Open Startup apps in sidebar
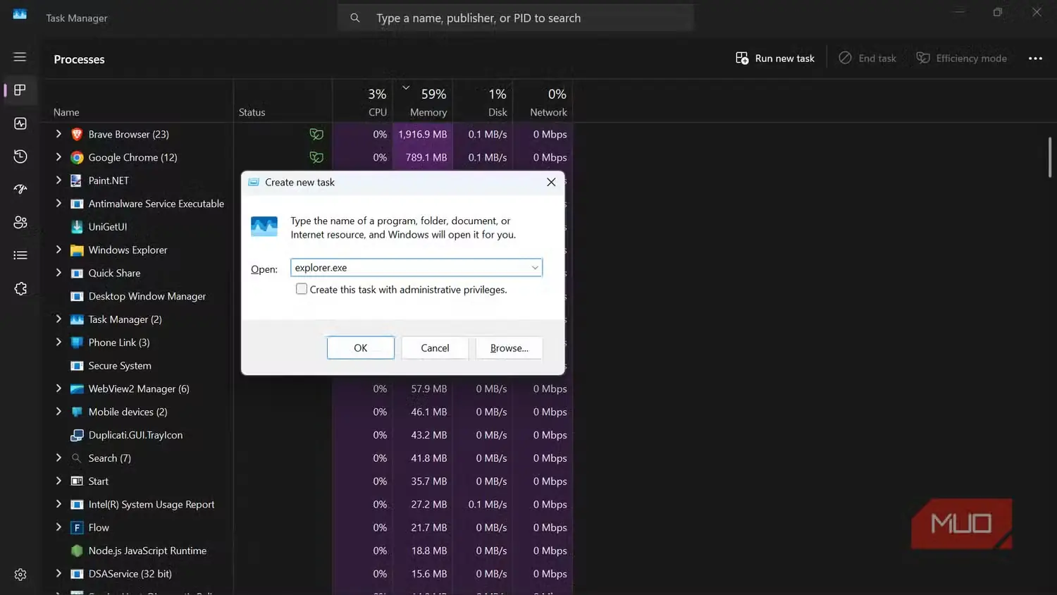Viewport: 1057px width, 595px height. click(x=20, y=189)
